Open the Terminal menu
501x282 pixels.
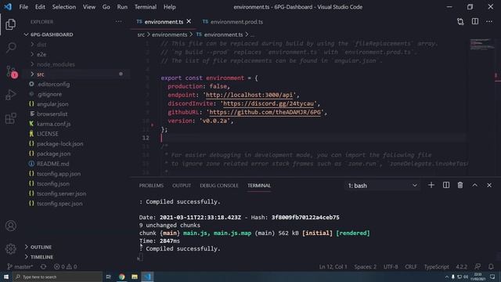(146, 7)
